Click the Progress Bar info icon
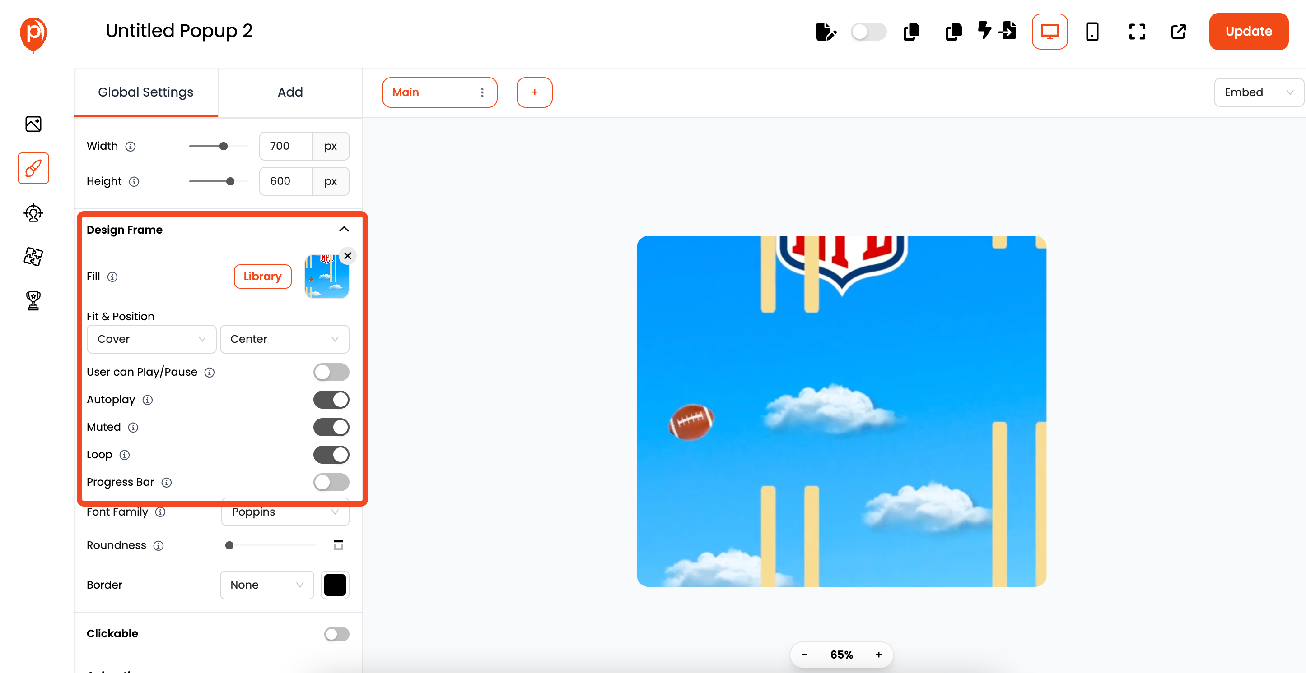1306x673 pixels. (166, 483)
